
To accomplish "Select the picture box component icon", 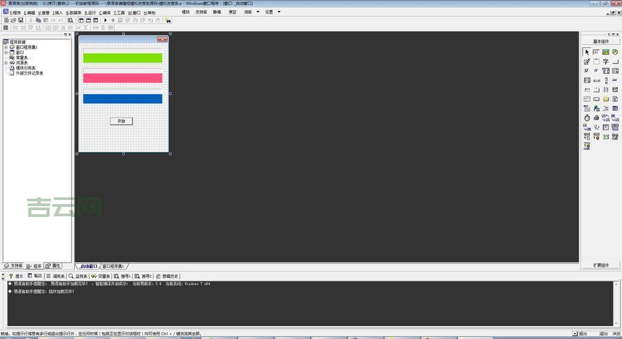I will [x=606, y=52].
